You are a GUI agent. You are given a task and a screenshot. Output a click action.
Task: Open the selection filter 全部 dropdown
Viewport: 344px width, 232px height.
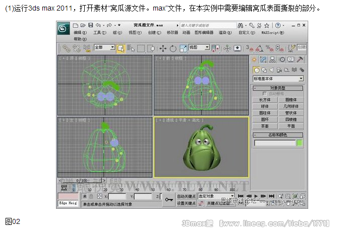click(x=104, y=47)
